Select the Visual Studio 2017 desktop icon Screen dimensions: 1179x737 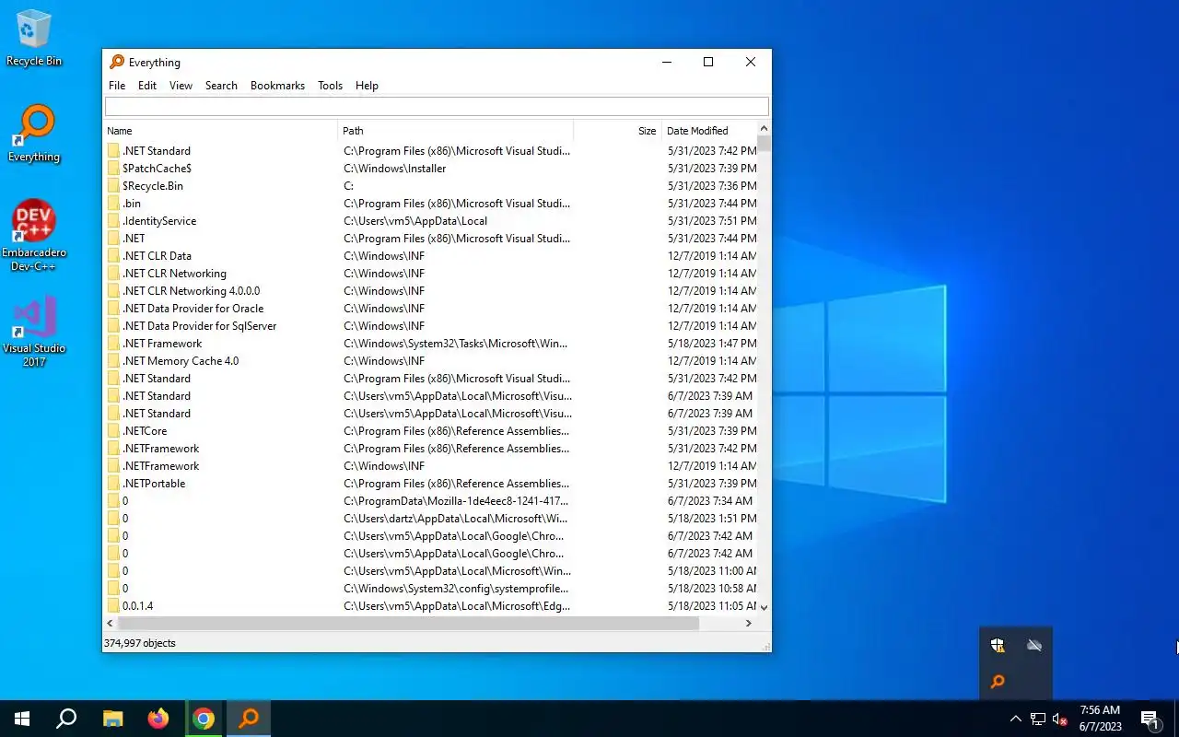[x=34, y=332]
